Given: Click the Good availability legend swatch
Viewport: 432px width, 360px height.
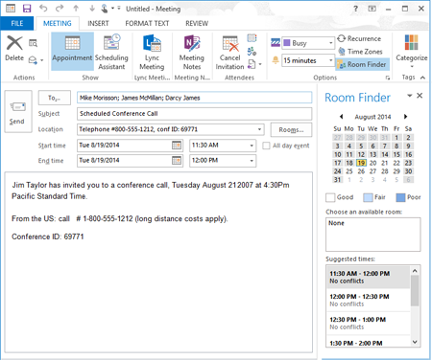Looking at the screenshot, I should coord(330,197).
